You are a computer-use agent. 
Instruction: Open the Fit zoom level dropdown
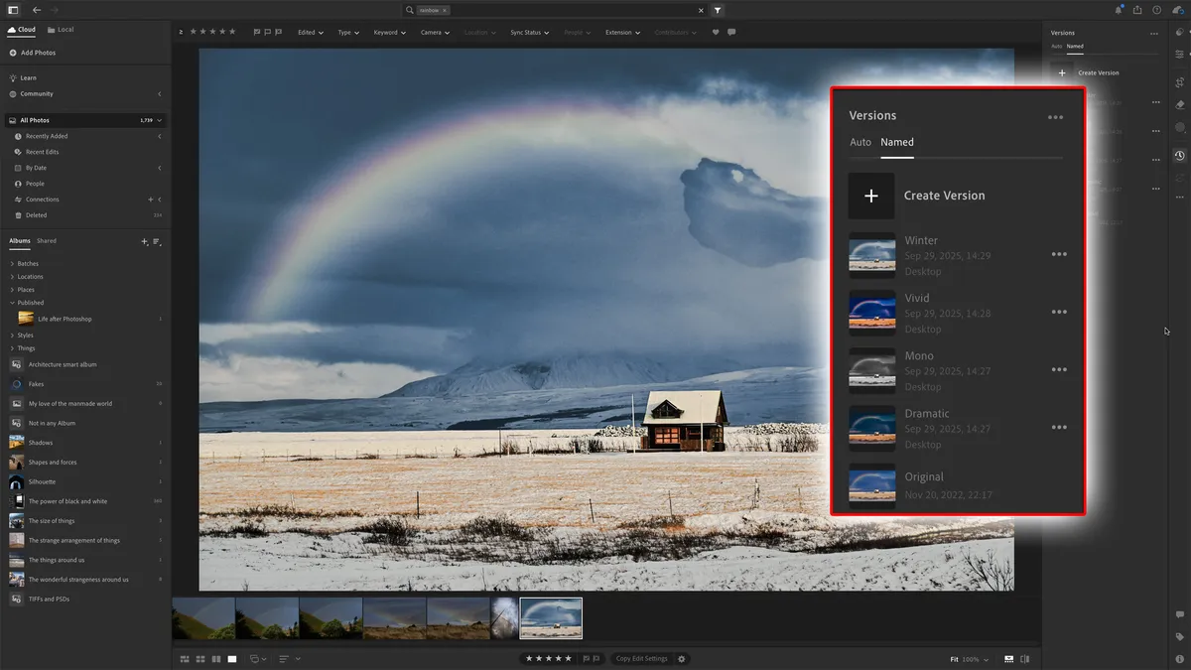[961, 658]
